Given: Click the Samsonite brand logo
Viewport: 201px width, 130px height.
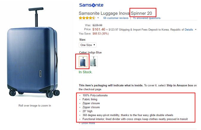Looking at the screenshot, I should [91, 5].
